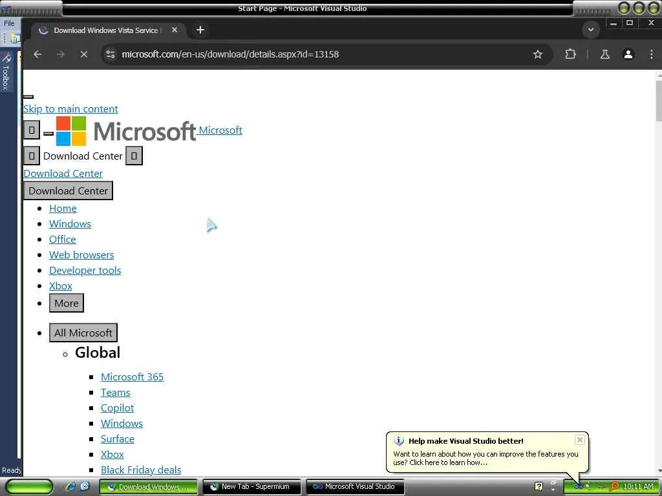
Task: Bookmark this page with the star icon
Action: [x=537, y=54]
